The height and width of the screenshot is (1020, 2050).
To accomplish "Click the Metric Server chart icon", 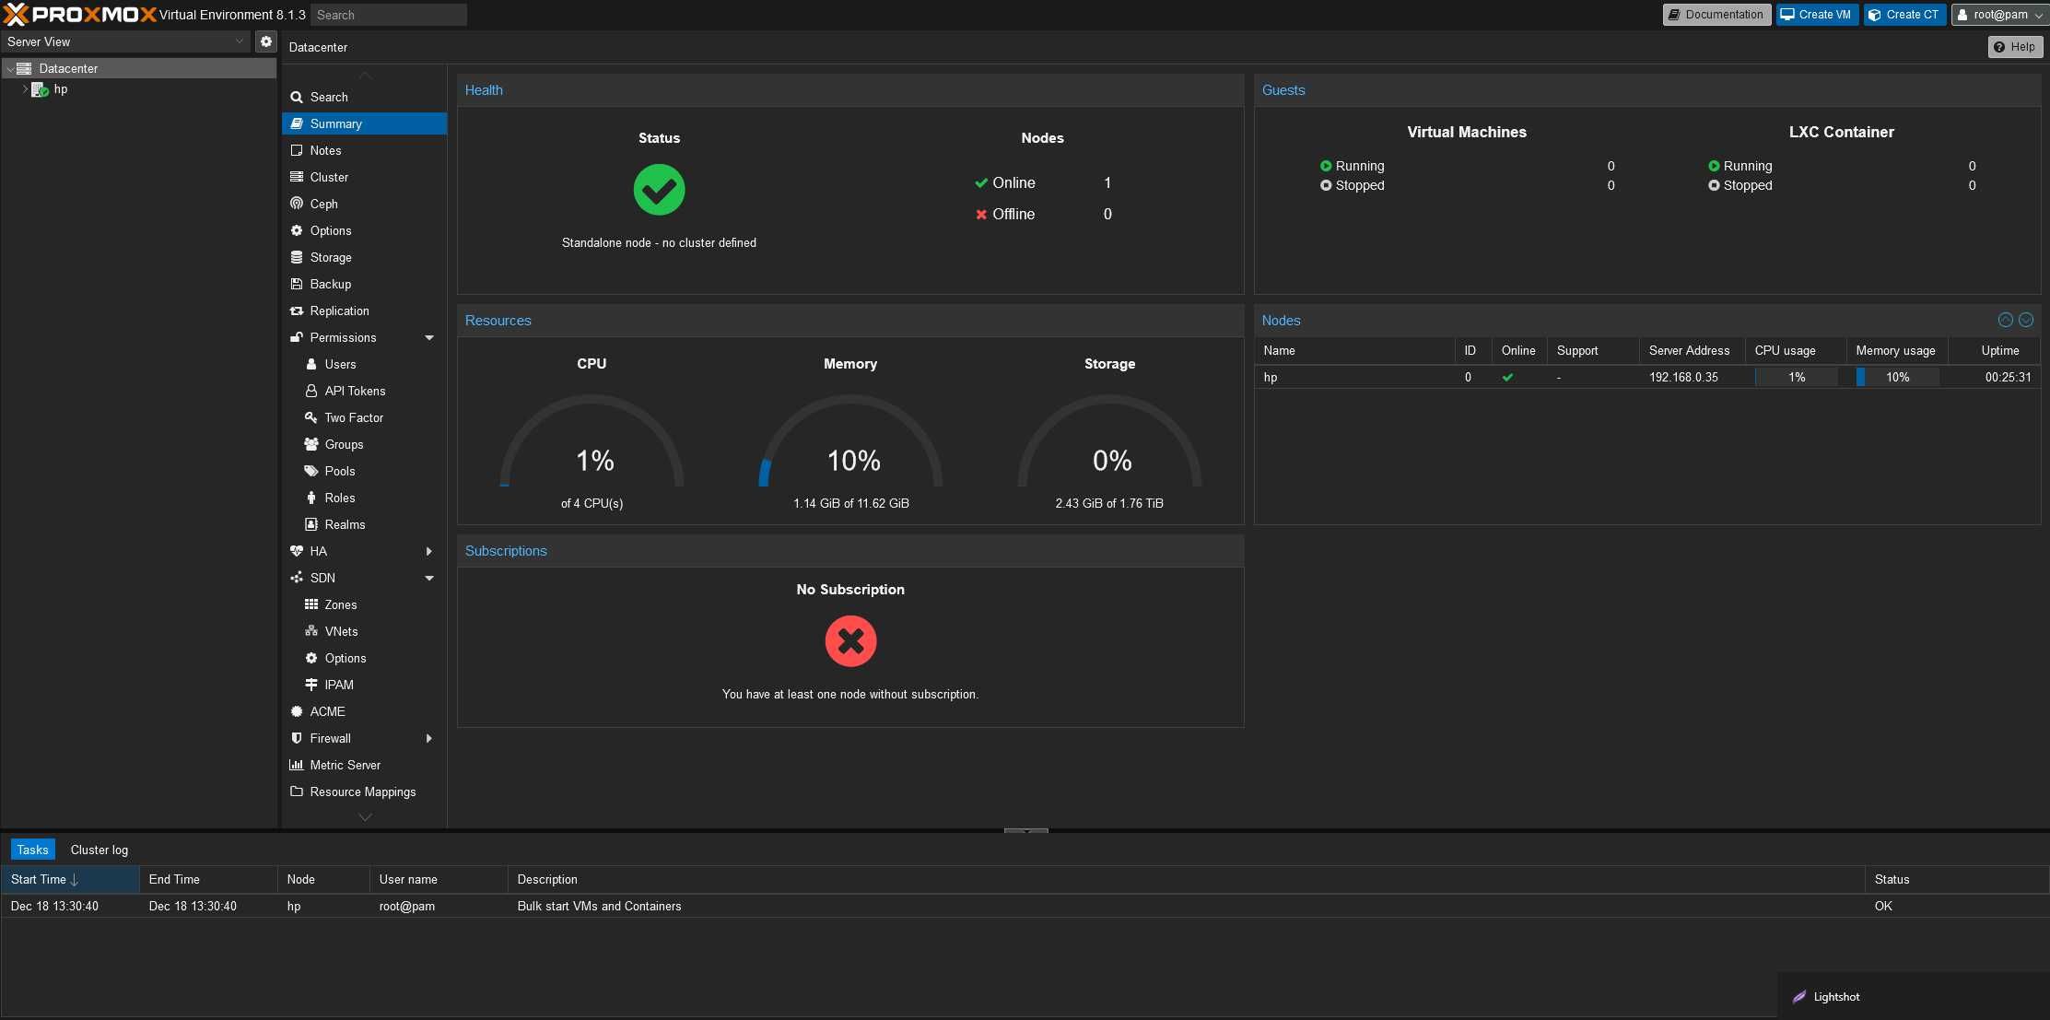I will (x=297, y=765).
